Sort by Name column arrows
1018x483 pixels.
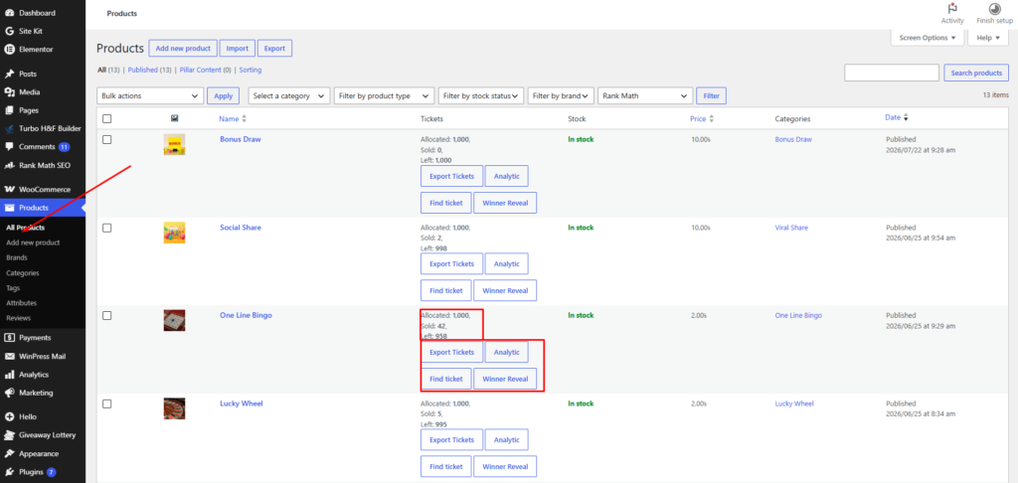pos(245,119)
